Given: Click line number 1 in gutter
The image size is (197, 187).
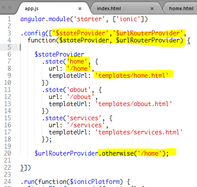Looking at the screenshot, I should (x=9, y=19).
